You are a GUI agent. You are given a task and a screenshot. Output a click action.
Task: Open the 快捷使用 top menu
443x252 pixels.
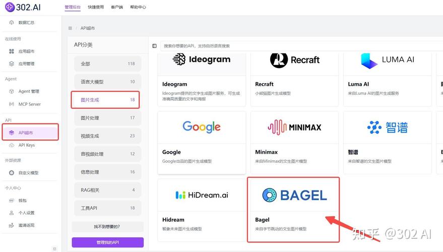click(96, 7)
